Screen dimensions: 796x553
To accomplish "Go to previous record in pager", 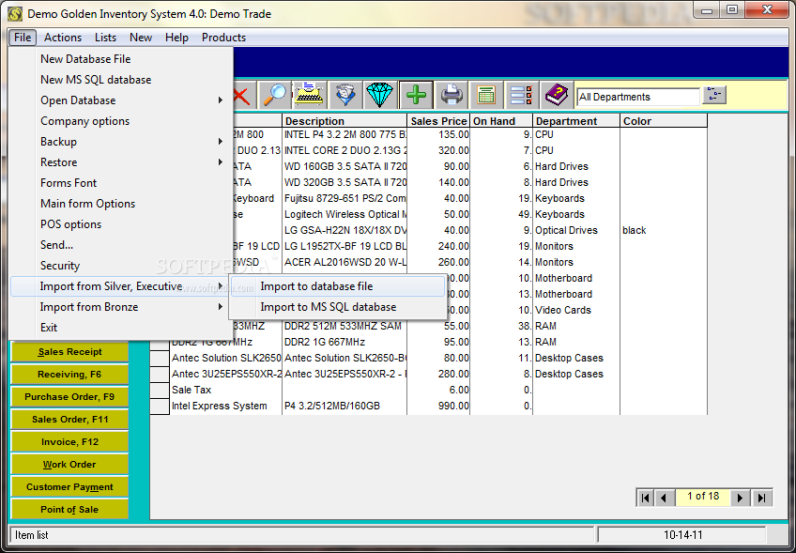I will pyautogui.click(x=664, y=498).
